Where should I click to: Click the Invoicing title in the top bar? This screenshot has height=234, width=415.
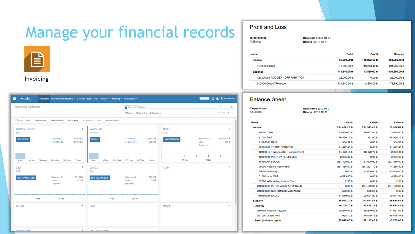(x=25, y=99)
